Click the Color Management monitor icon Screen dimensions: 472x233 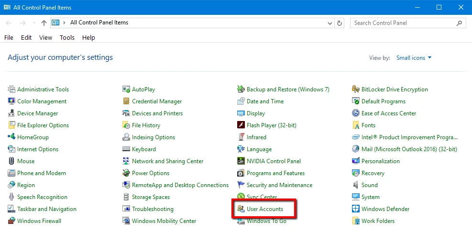[x=11, y=101]
